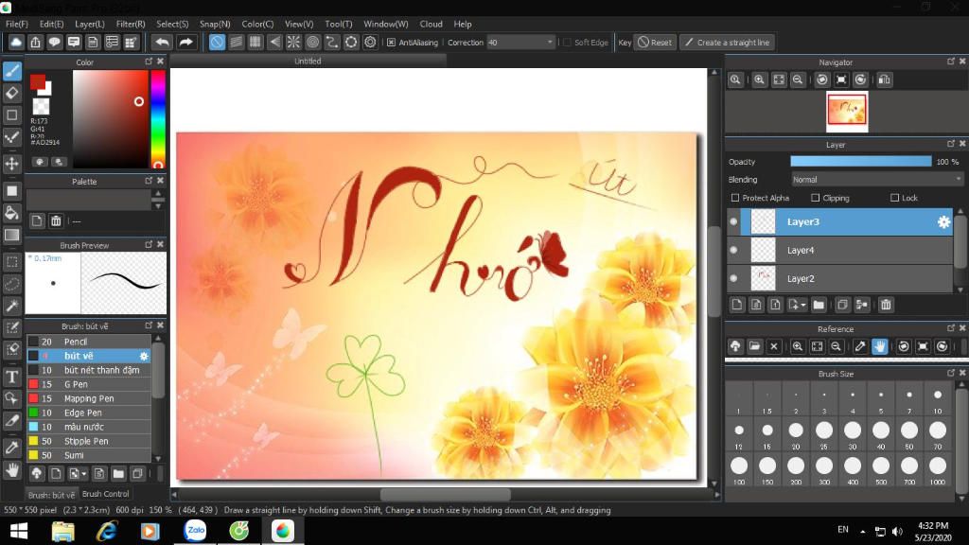Add a new layer folder
The width and height of the screenshot is (969, 545).
(819, 305)
